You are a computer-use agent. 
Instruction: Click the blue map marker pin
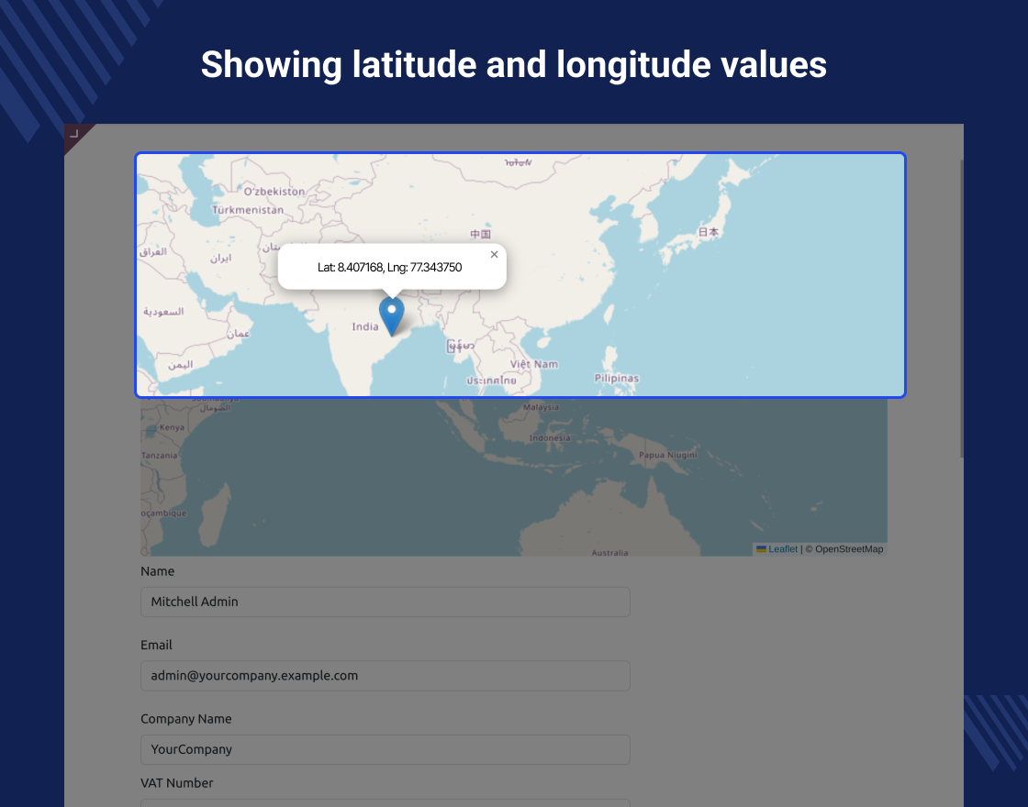point(391,317)
